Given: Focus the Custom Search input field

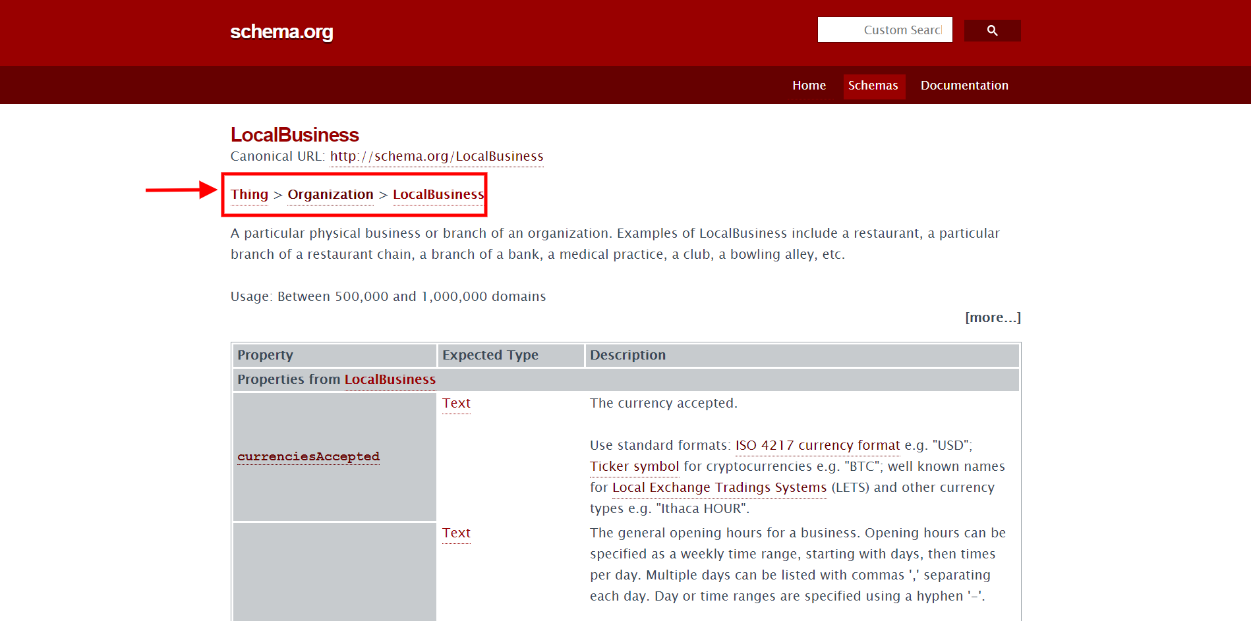Looking at the screenshot, I should (x=885, y=30).
